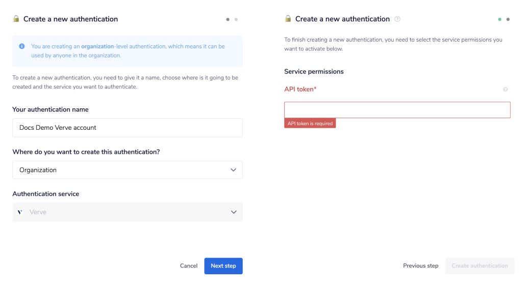Click the help icon beside the right dialog title
Viewport: 527px width, 287px height.
click(x=397, y=19)
